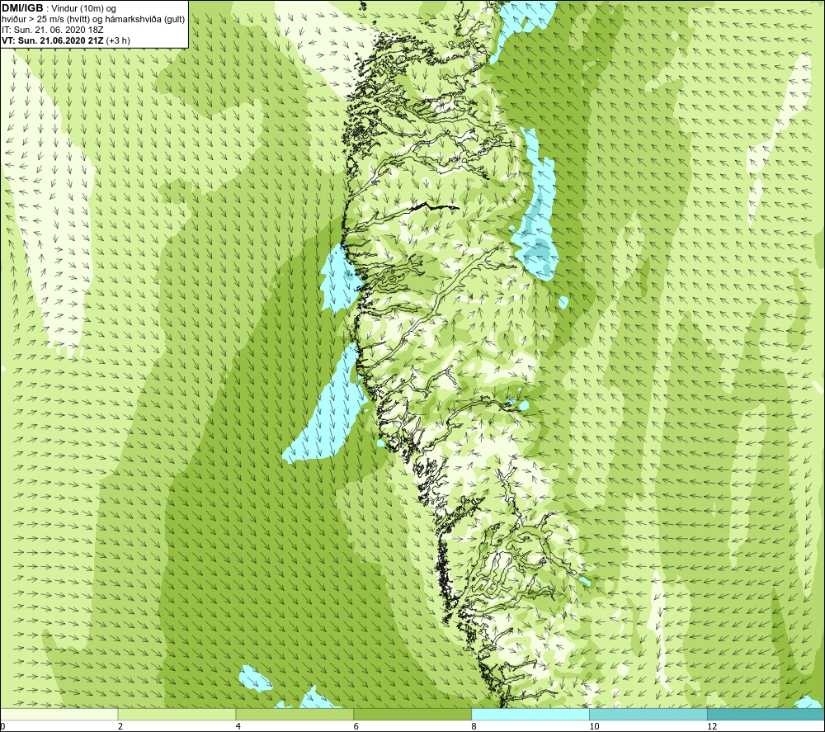Click the scale label '10'
The width and height of the screenshot is (825, 732).
coord(594,727)
